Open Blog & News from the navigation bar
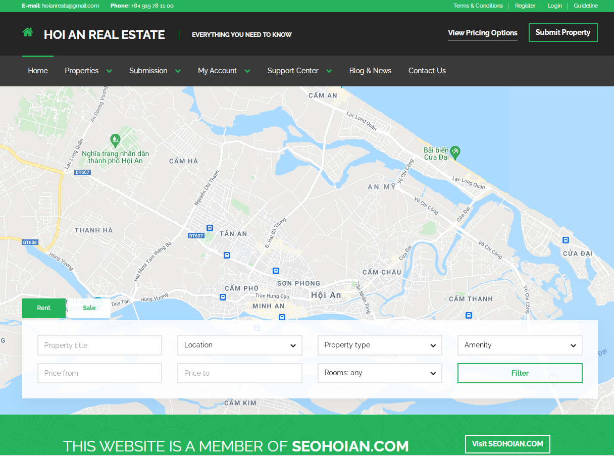Image resolution: width=614 pixels, height=456 pixels. pyautogui.click(x=370, y=71)
